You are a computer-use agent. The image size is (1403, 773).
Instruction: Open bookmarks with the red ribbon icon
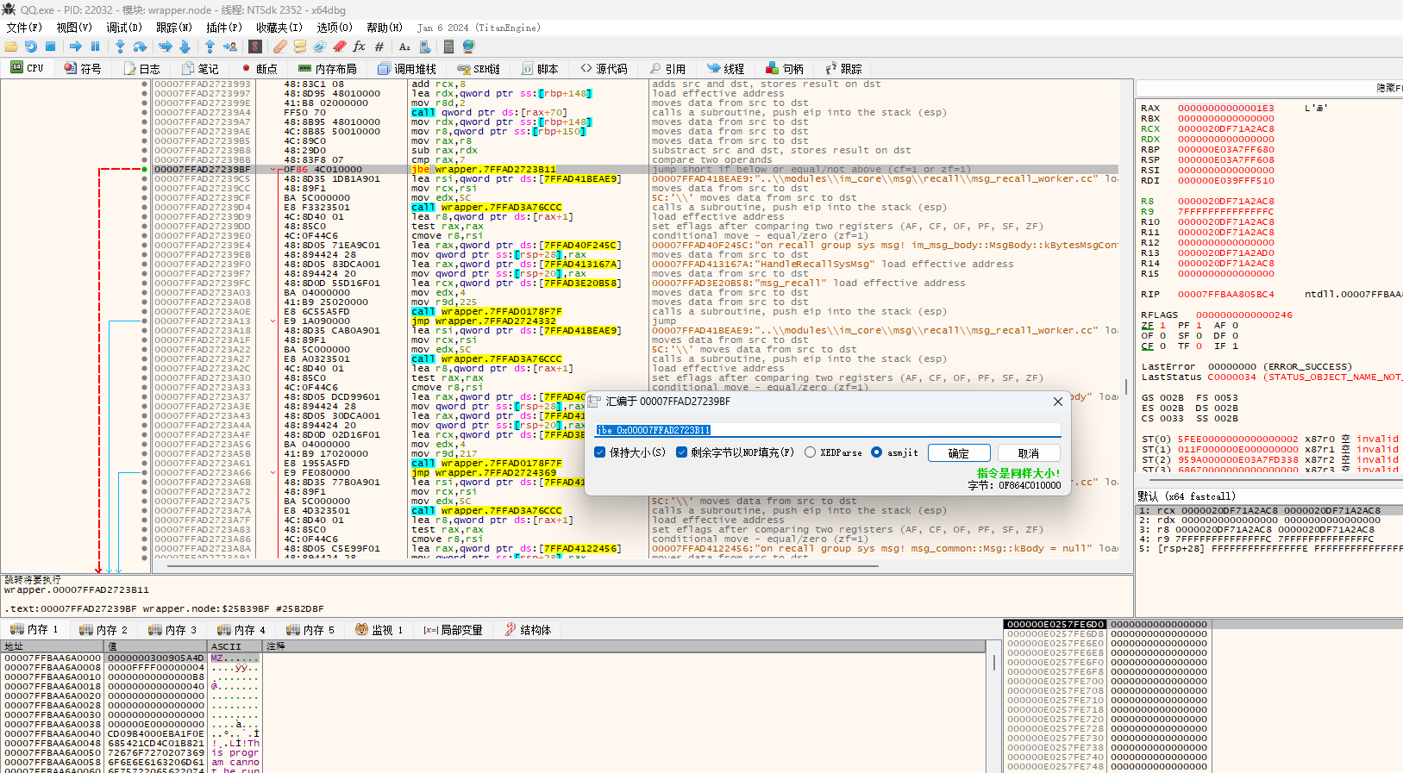pos(340,47)
